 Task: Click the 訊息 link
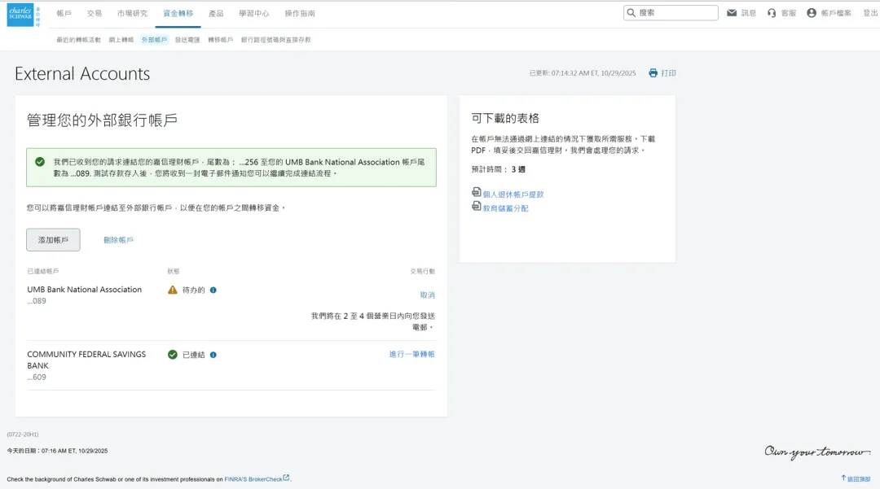(749, 13)
